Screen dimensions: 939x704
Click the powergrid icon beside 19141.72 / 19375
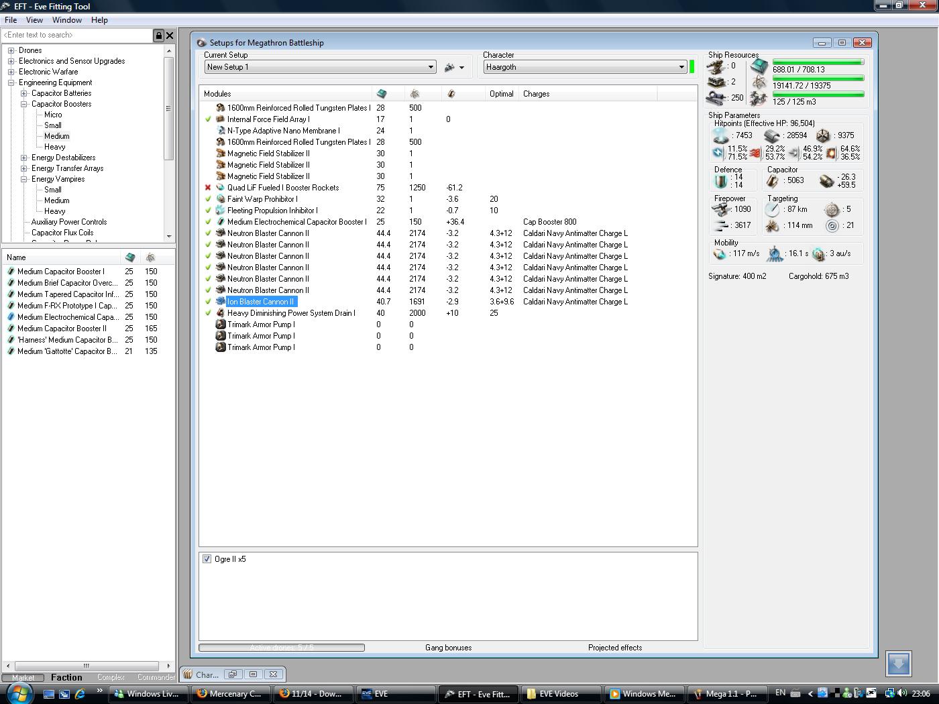pos(759,82)
